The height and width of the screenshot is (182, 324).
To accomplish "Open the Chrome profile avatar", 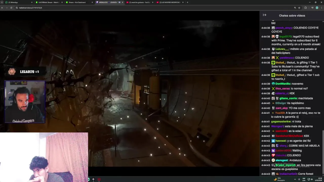I will (x=317, y=8).
